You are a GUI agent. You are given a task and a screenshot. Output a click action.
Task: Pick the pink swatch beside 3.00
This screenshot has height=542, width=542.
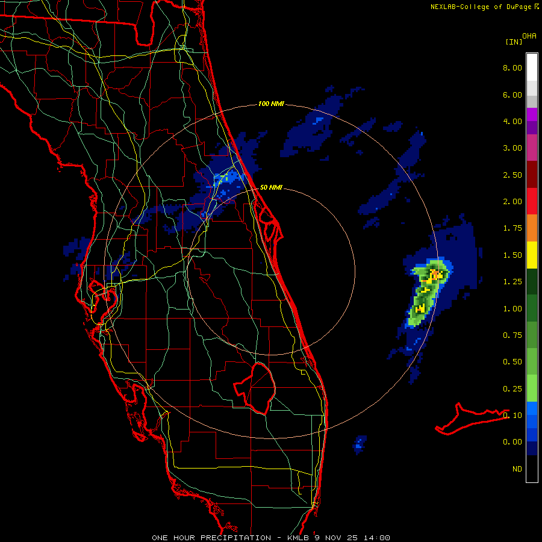point(532,148)
